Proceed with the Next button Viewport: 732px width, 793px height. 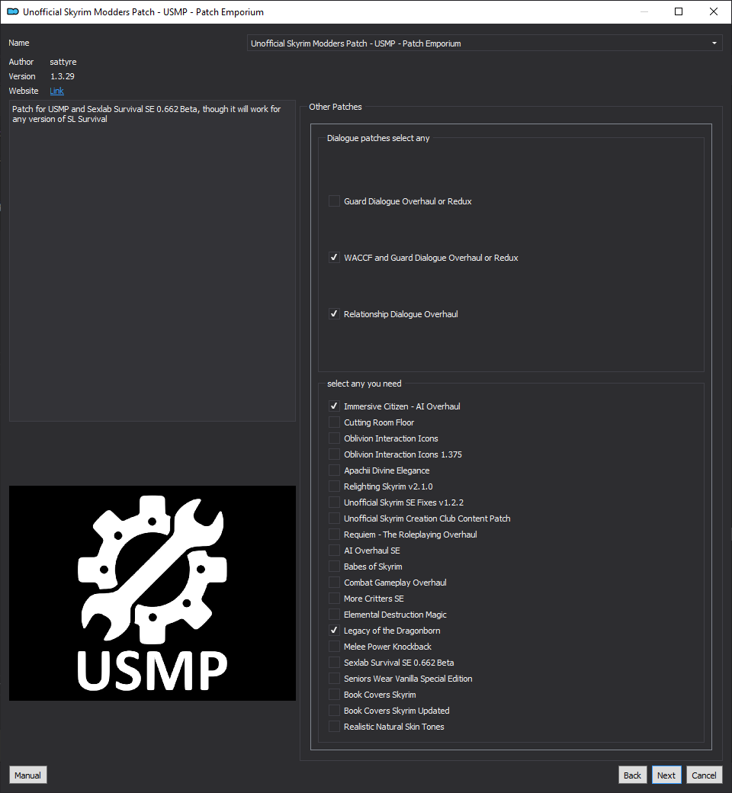(x=666, y=775)
